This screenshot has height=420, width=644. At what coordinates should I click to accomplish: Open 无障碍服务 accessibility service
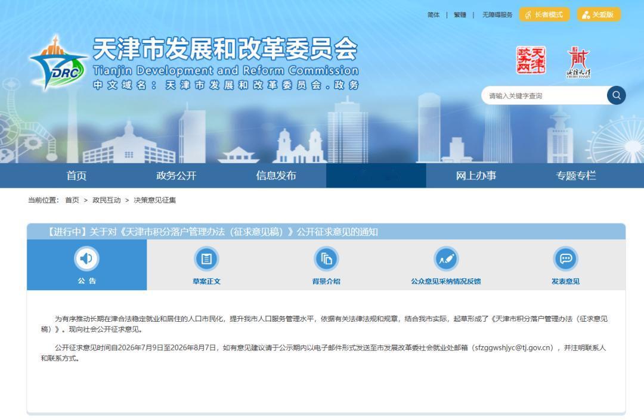tap(497, 15)
